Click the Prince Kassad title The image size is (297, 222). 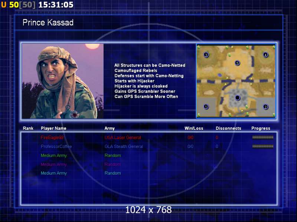click(48, 23)
